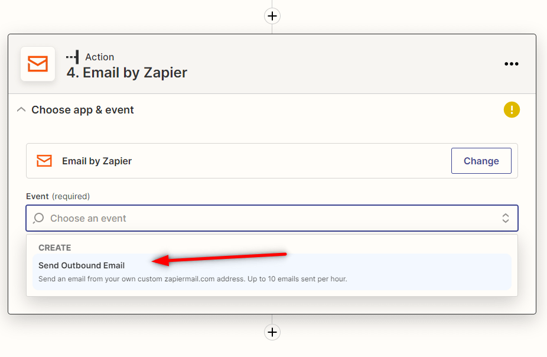The image size is (547, 357).
Task: Click the plus button below the step
Action: point(272,332)
